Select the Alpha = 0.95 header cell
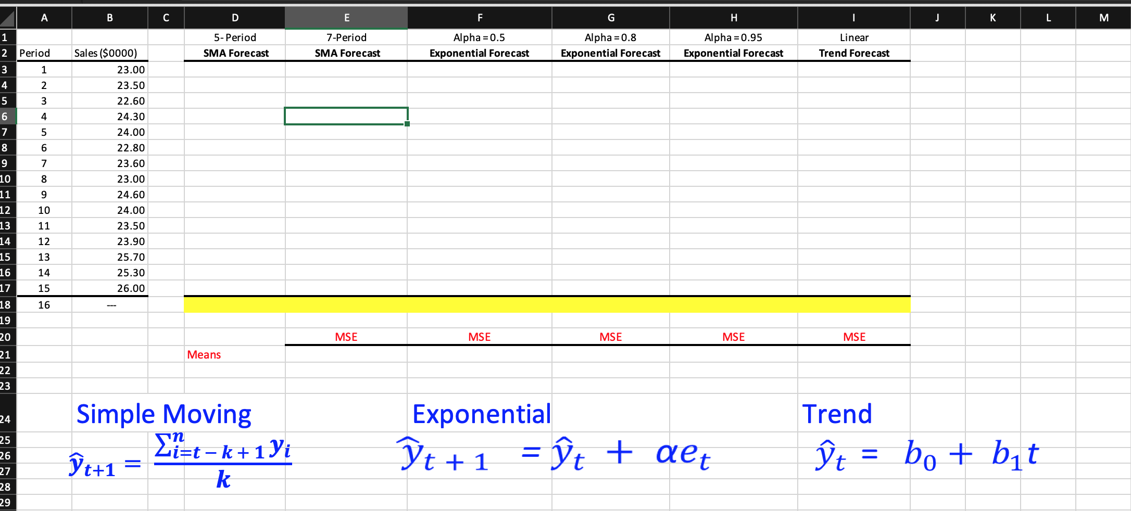This screenshot has height=511, width=1131. click(x=733, y=37)
